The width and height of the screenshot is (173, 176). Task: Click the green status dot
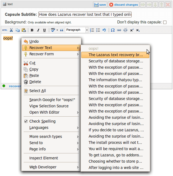[x=4, y=86]
